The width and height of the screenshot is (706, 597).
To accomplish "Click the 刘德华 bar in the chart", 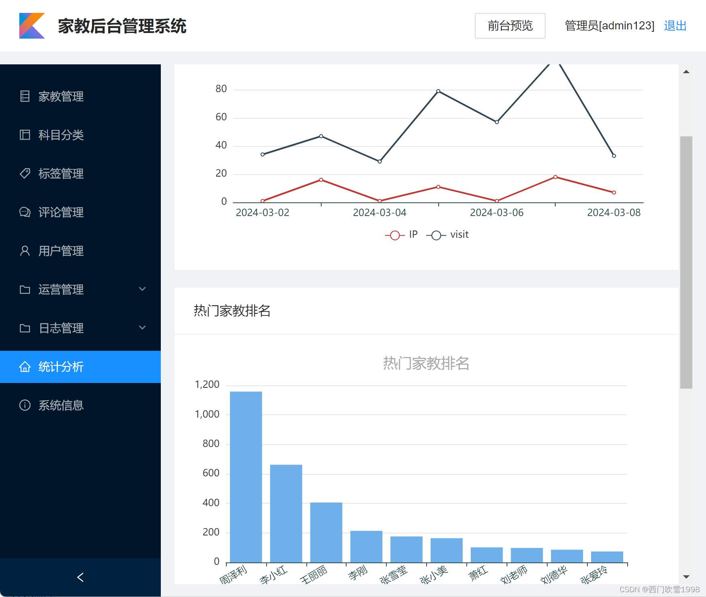I will pyautogui.click(x=567, y=556).
